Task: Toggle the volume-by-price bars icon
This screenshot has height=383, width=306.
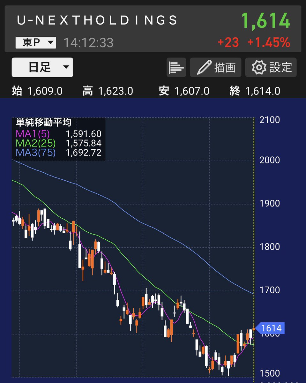Action: click(176, 67)
